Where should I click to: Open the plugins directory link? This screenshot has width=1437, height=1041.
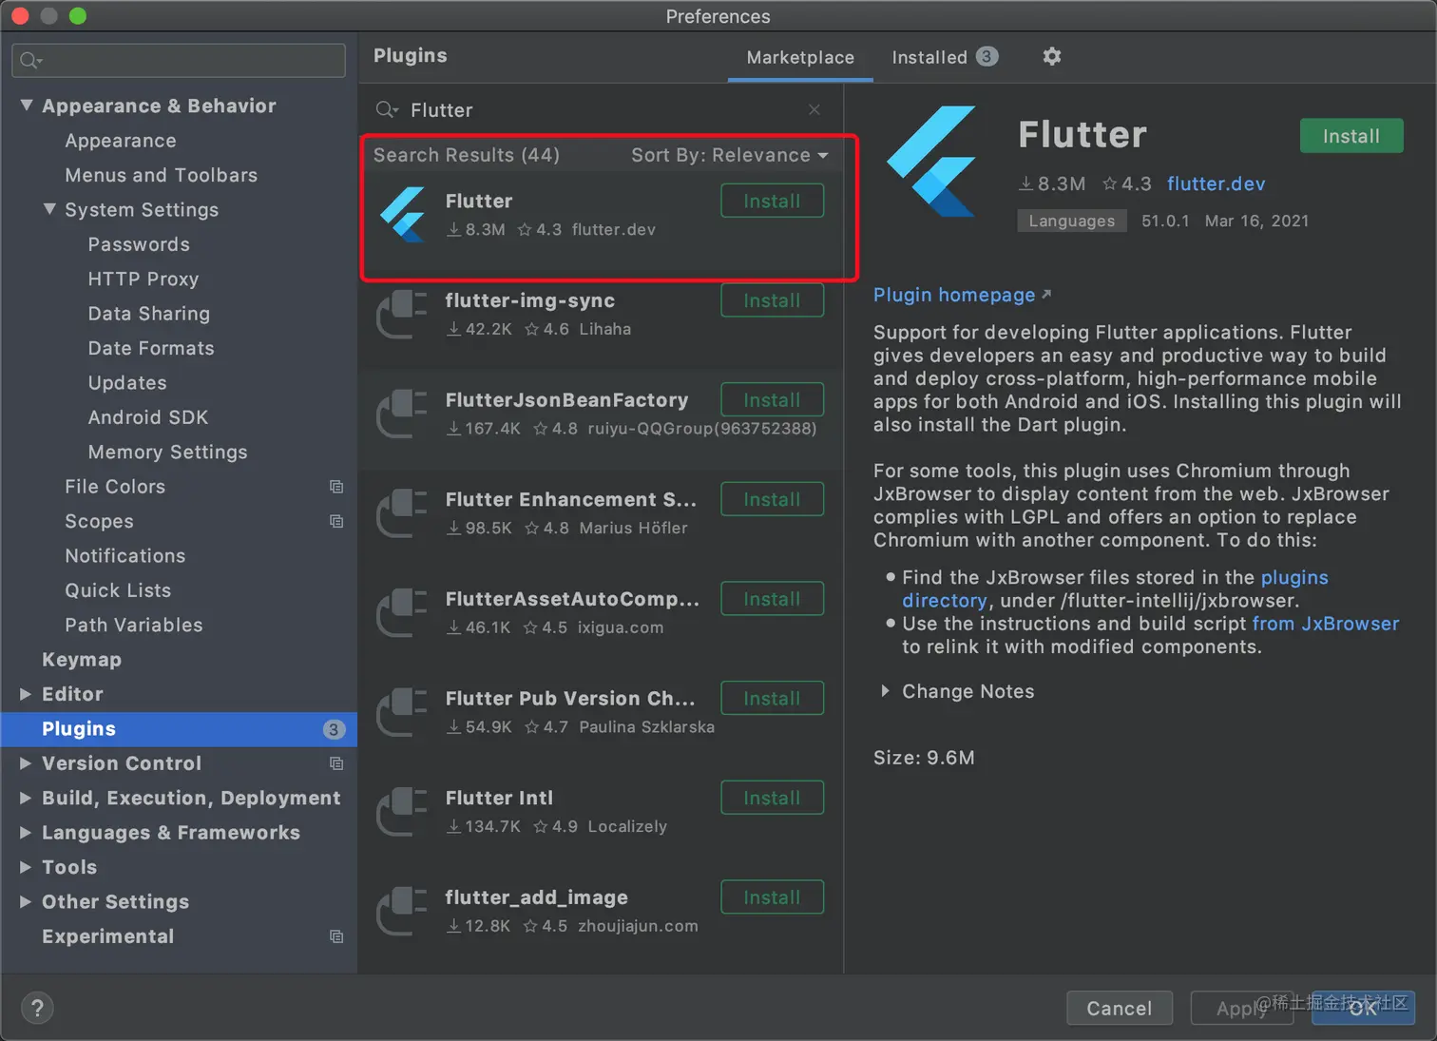(1294, 577)
